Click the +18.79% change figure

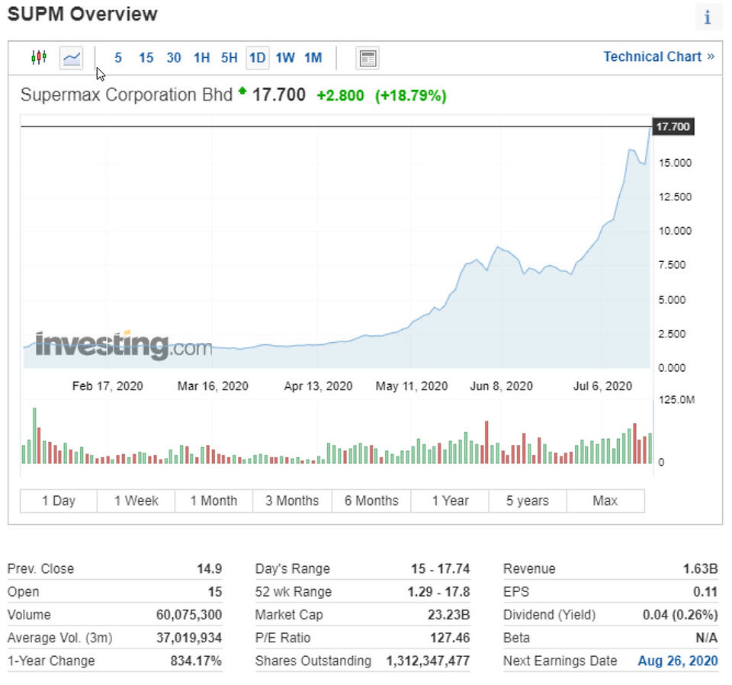coord(411,96)
